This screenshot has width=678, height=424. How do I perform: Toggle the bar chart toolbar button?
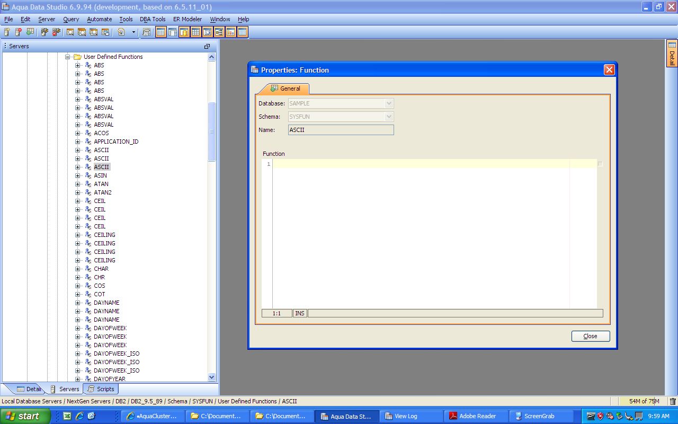[231, 32]
